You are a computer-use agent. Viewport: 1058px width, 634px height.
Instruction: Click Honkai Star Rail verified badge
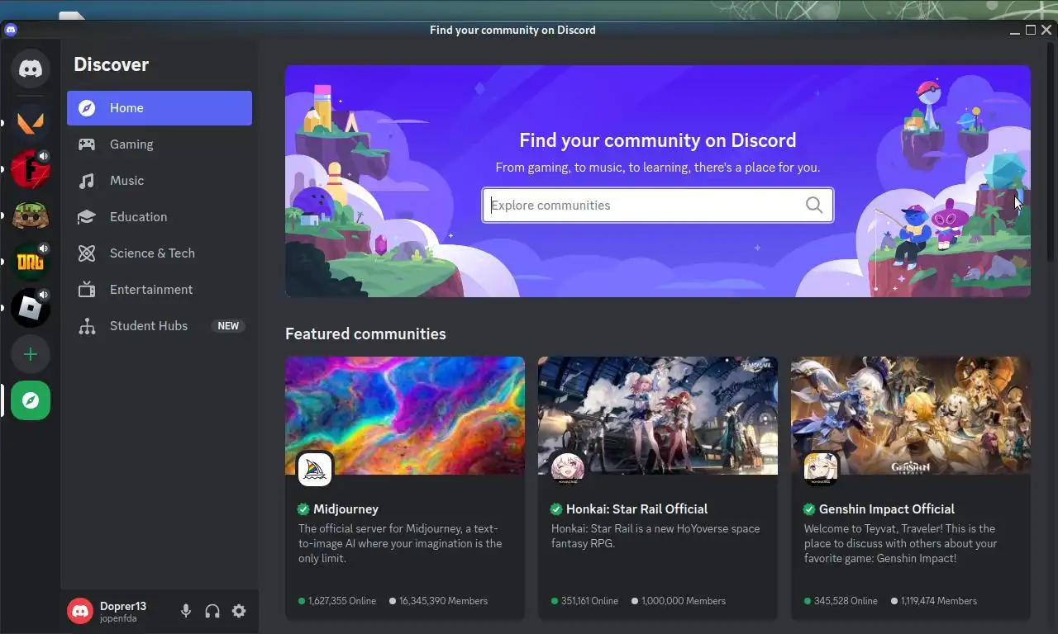click(x=556, y=509)
